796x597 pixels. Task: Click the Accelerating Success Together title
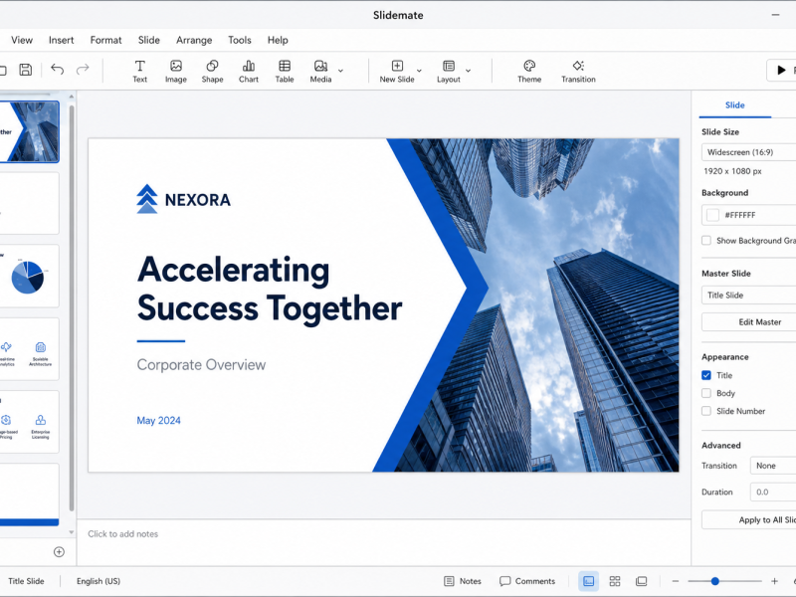269,289
